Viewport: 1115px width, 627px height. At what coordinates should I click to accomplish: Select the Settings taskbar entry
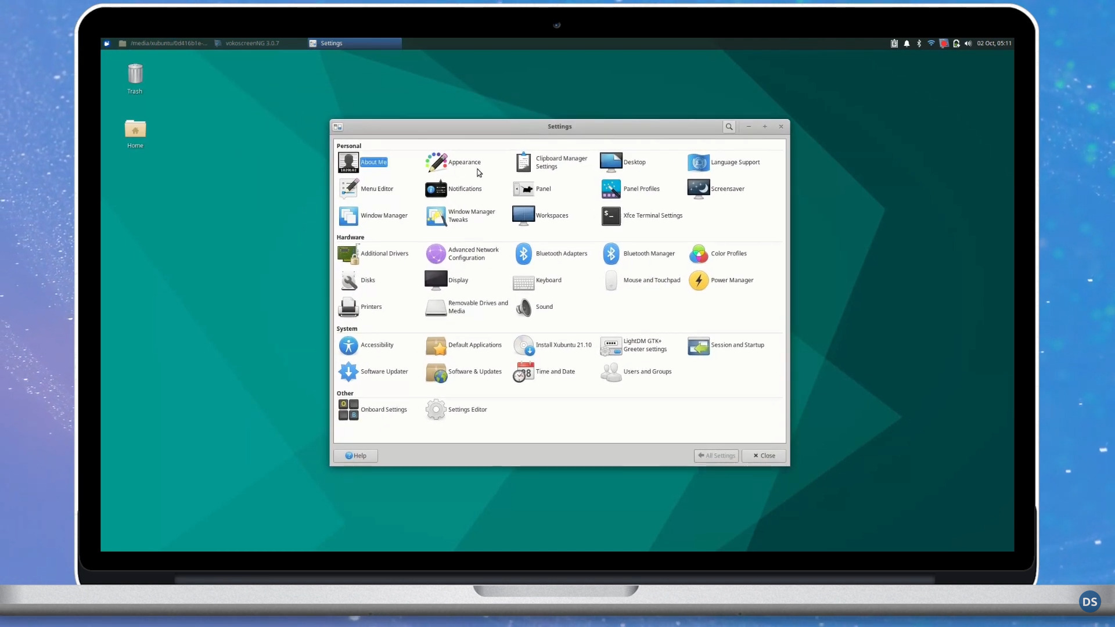coord(354,43)
